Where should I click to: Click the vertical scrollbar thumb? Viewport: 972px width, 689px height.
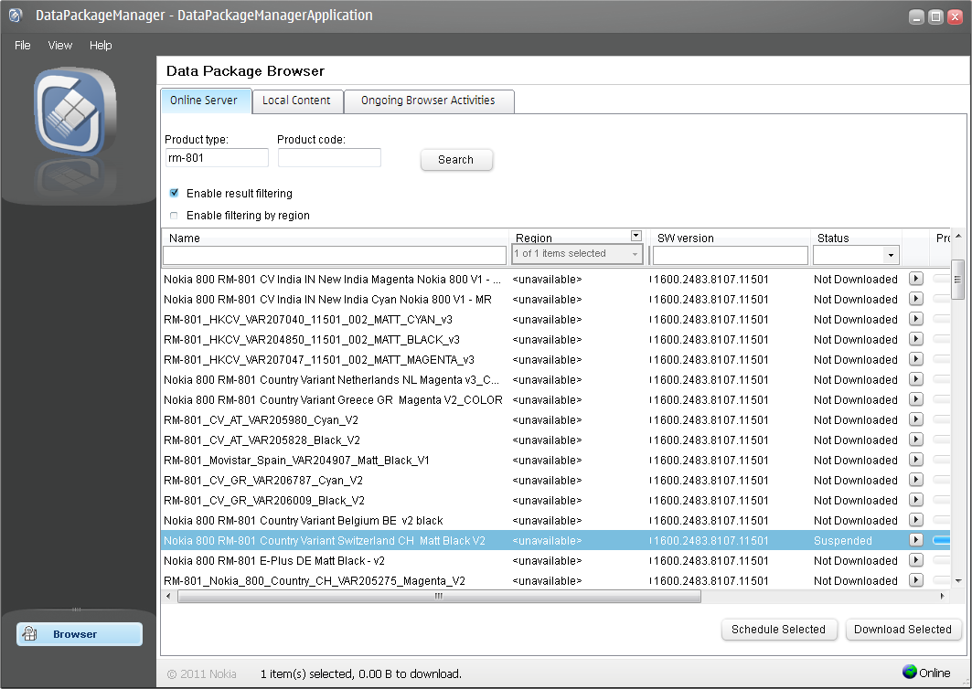957,280
